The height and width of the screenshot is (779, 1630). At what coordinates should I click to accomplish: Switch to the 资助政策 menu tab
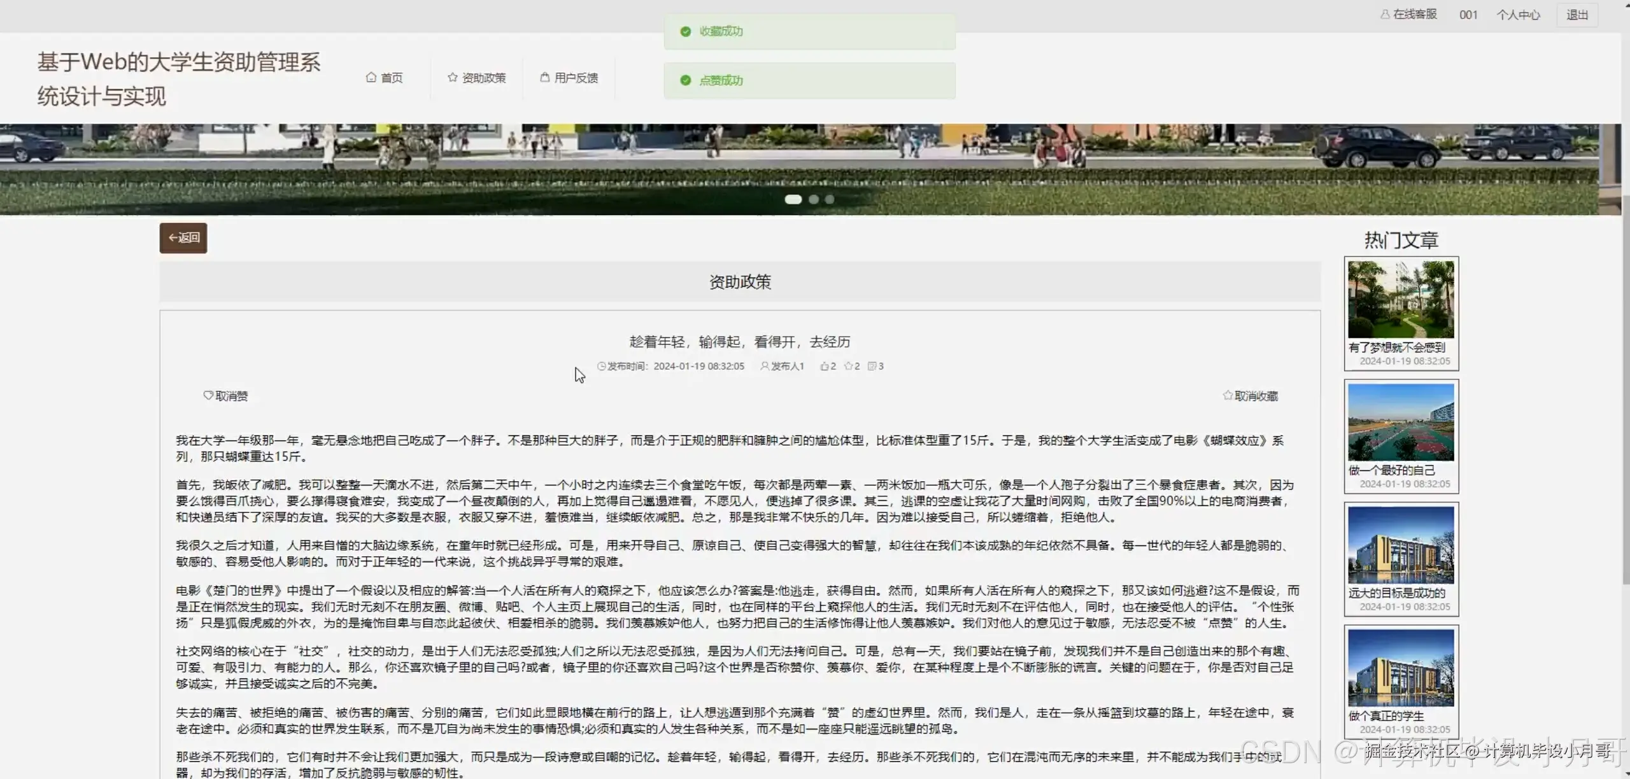point(483,77)
